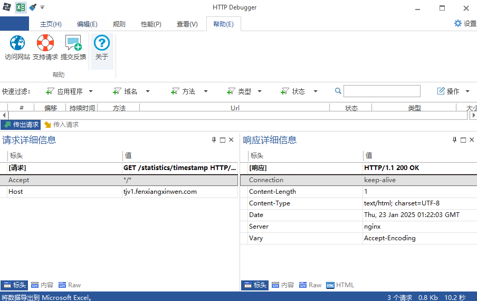Select the GET /statistics/timestamp request row
The height and width of the screenshot is (301, 477).
[119, 168]
